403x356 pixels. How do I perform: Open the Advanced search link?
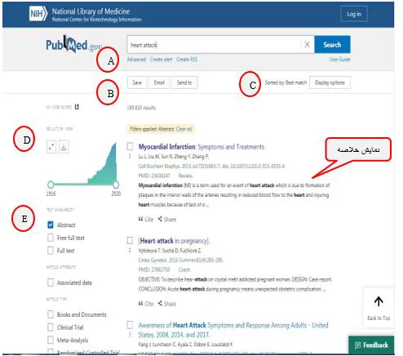pos(136,60)
